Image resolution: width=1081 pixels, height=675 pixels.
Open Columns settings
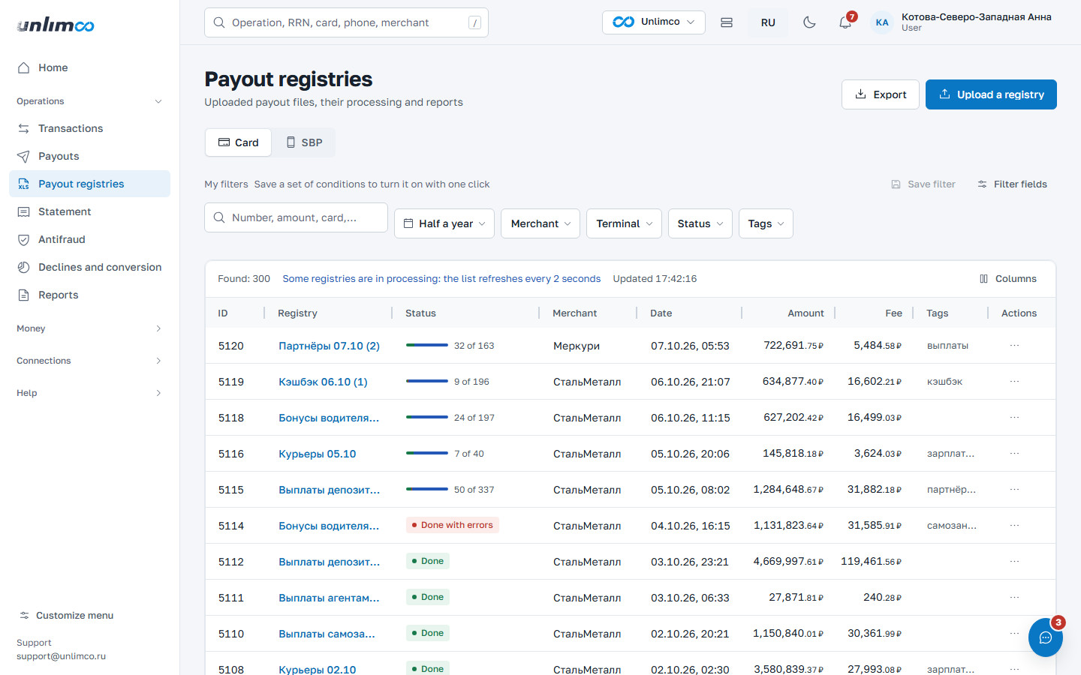(1008, 279)
